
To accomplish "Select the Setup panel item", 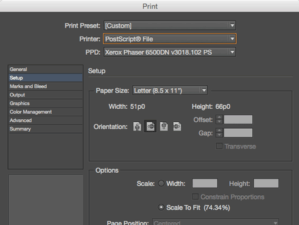I will (45, 78).
